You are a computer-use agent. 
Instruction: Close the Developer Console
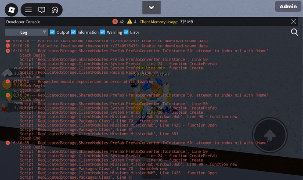tap(293, 22)
